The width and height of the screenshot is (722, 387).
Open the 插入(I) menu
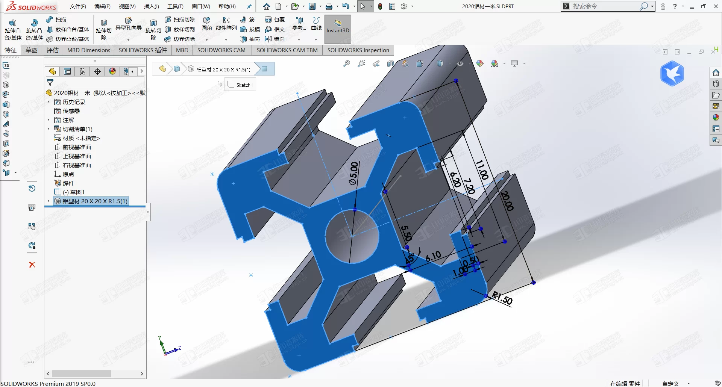(152, 6)
